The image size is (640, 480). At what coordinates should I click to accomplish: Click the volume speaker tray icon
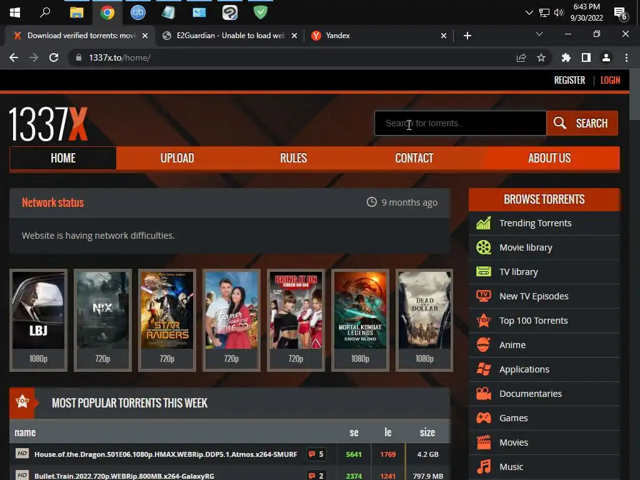pyautogui.click(x=559, y=12)
